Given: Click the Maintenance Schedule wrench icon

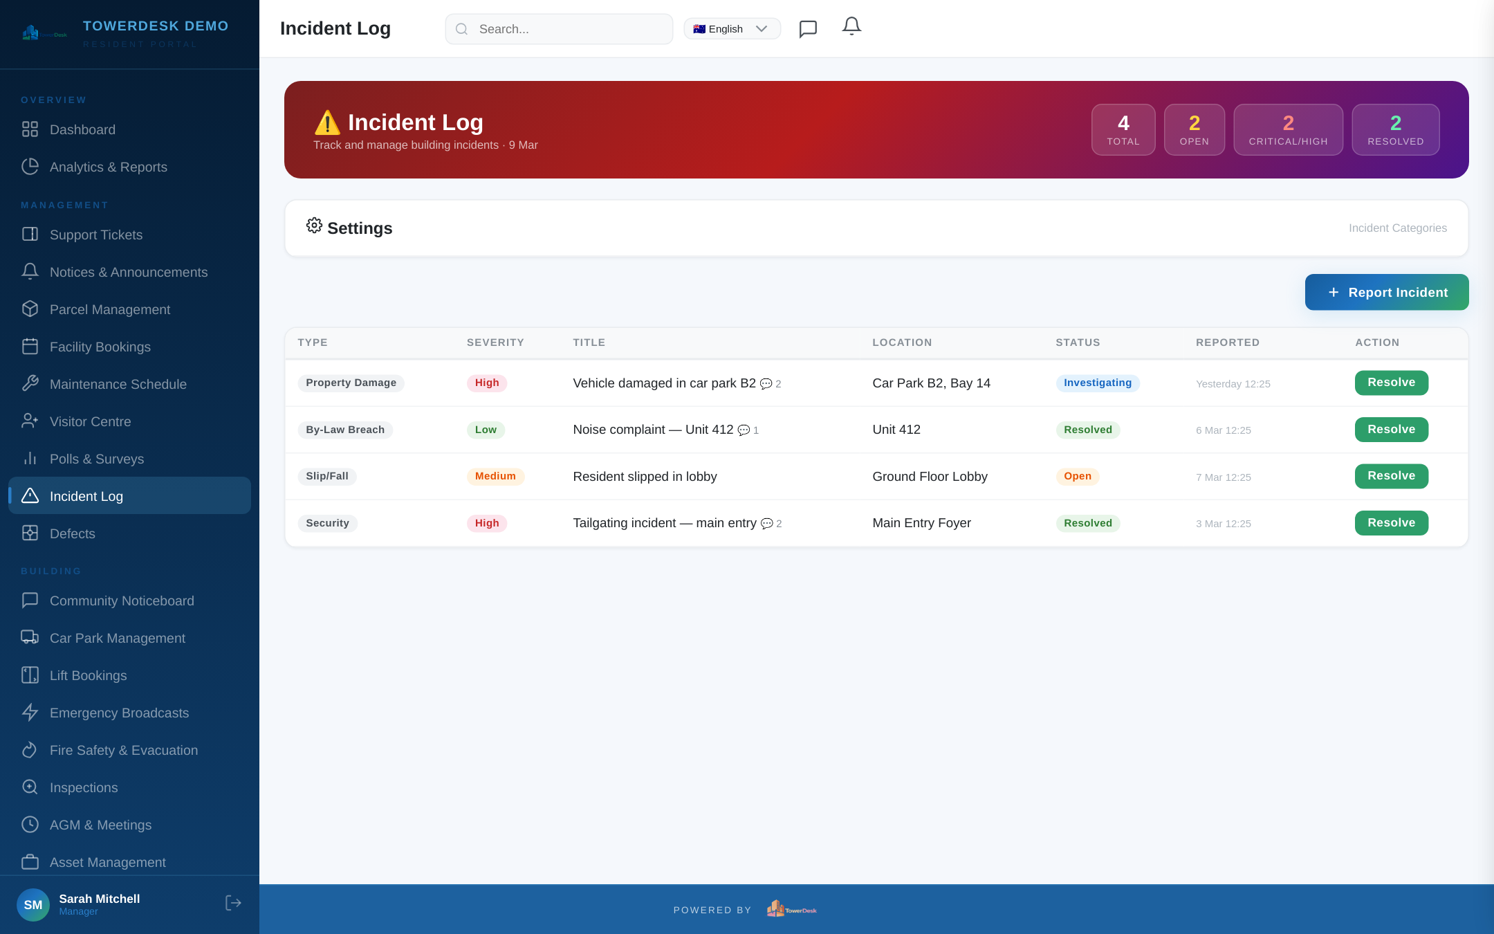Looking at the screenshot, I should (30, 384).
